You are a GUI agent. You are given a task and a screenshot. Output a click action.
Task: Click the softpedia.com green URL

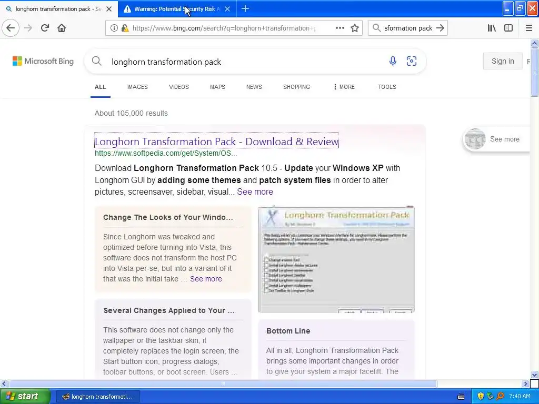tap(166, 153)
